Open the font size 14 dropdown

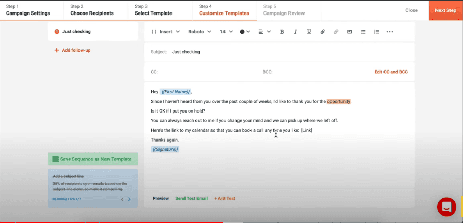click(x=226, y=32)
